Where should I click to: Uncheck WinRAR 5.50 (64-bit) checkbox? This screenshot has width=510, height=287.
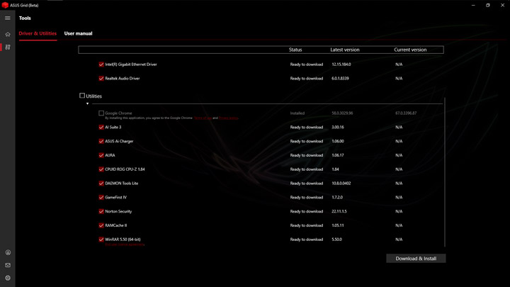pyautogui.click(x=101, y=240)
